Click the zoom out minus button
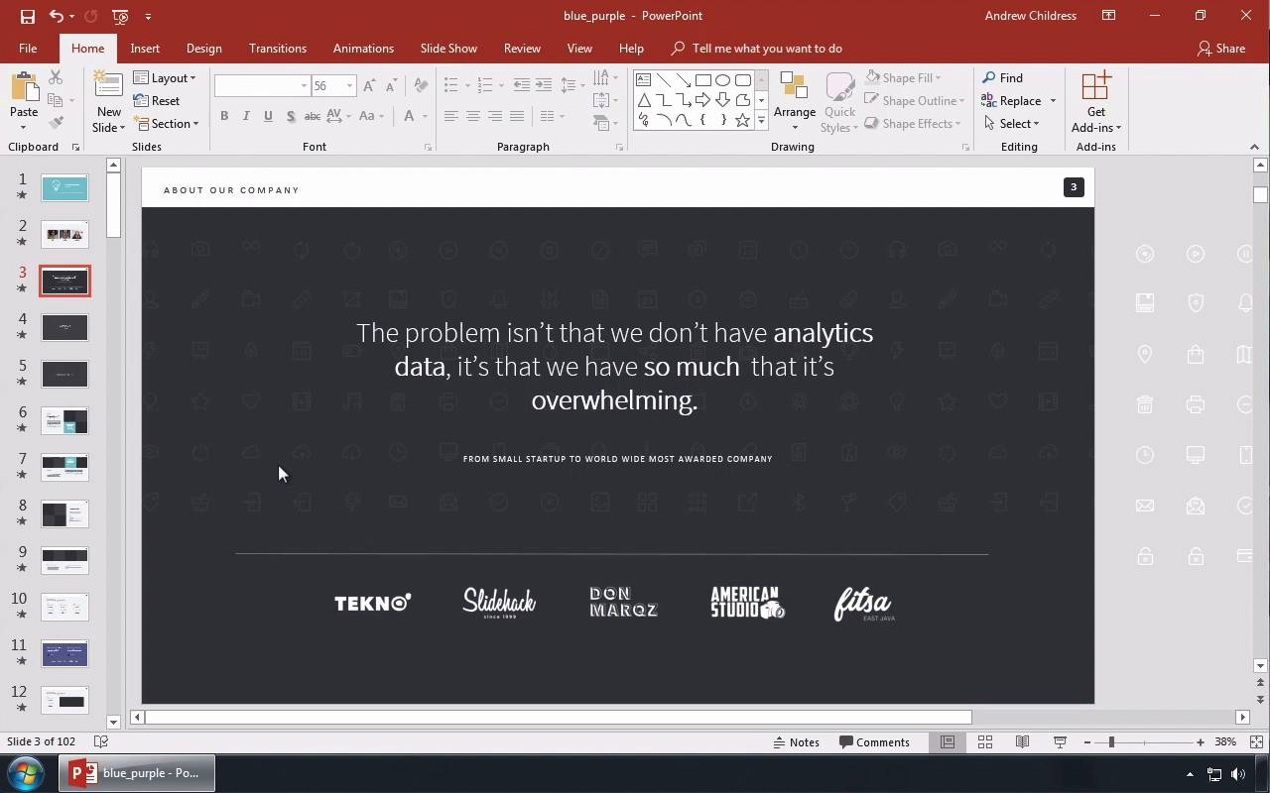1270x793 pixels. 1087,742
